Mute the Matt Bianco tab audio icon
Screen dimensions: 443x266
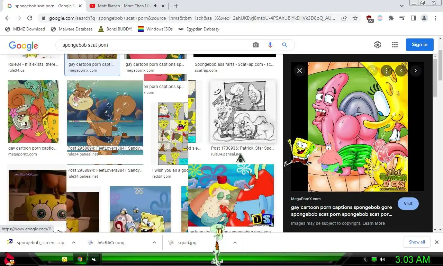click(155, 6)
